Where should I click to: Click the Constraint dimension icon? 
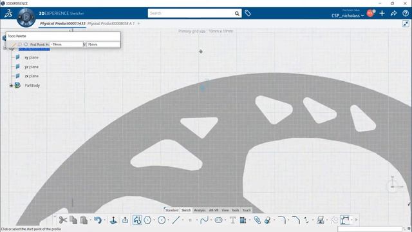pos(345,220)
